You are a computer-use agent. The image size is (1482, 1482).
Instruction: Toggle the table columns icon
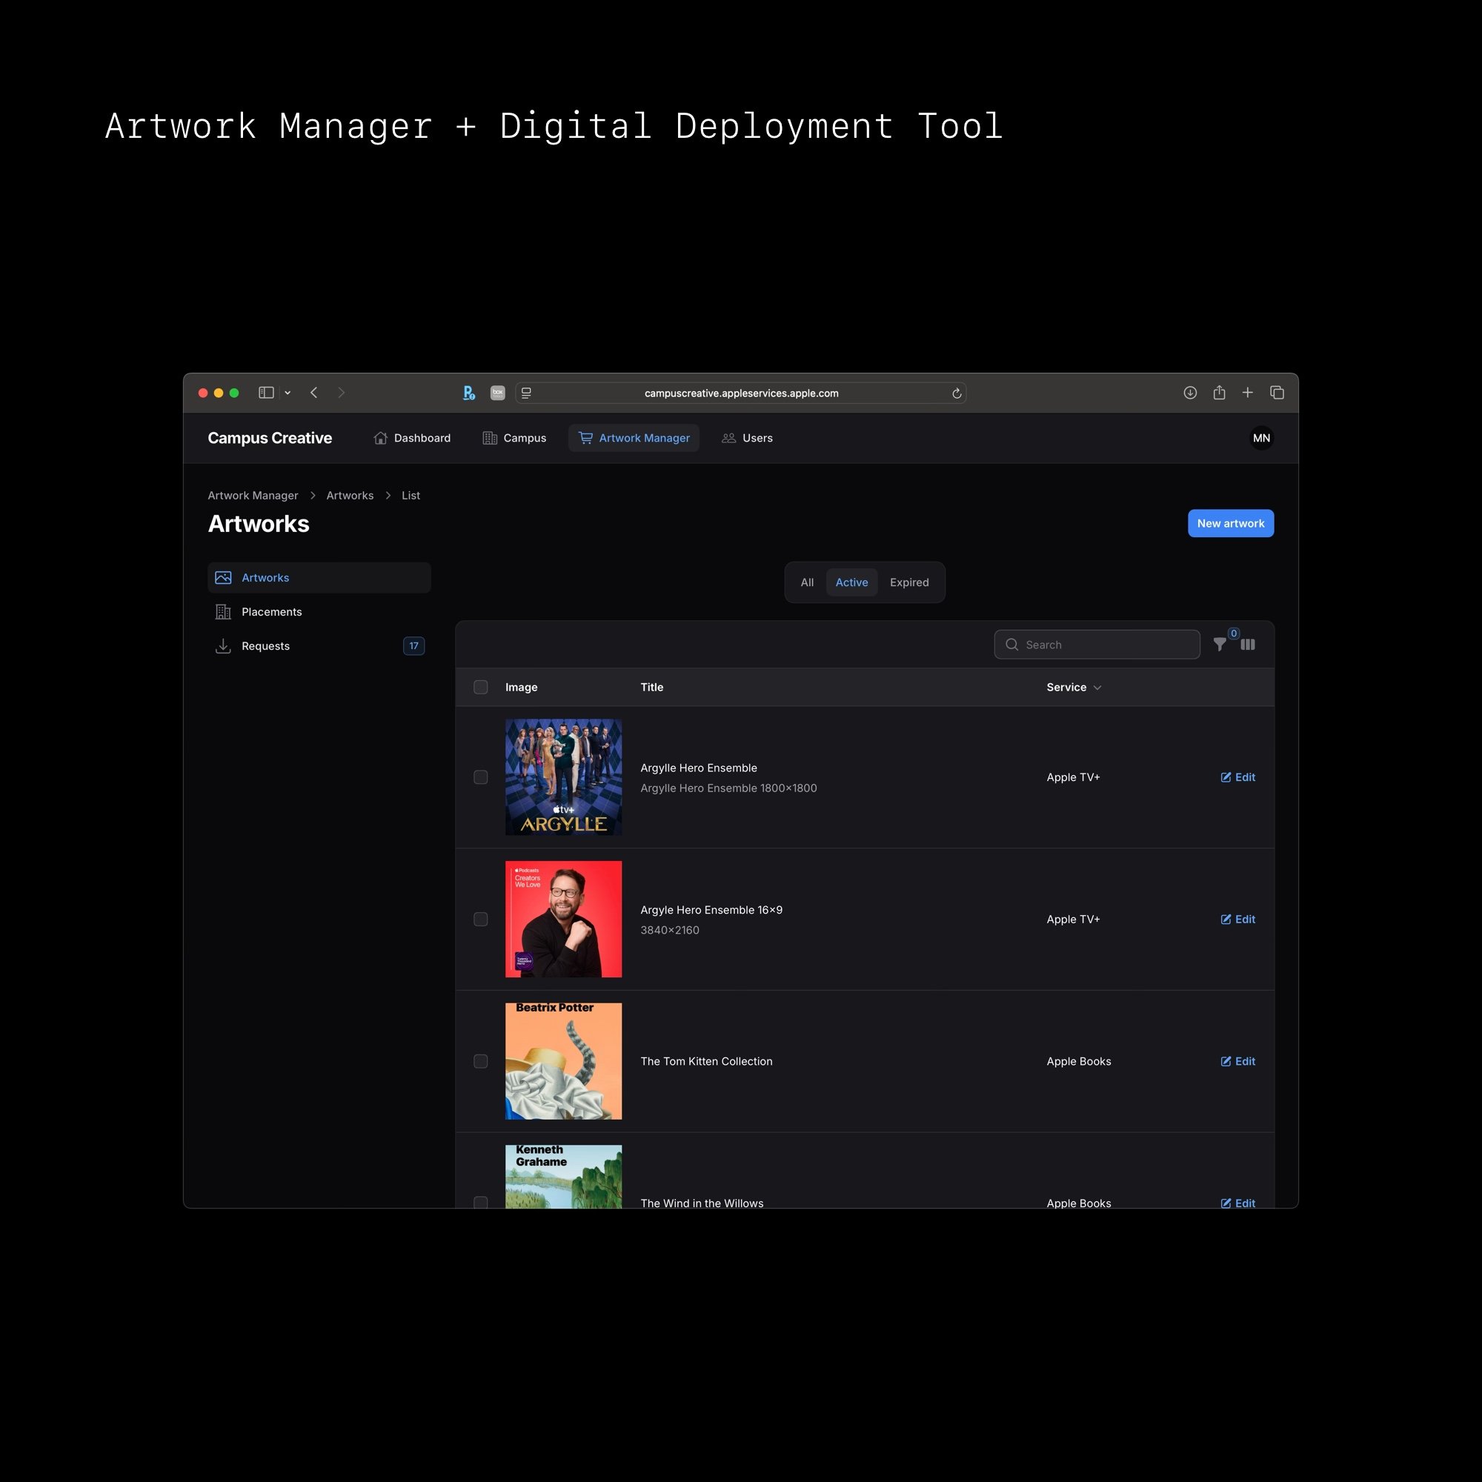point(1248,645)
